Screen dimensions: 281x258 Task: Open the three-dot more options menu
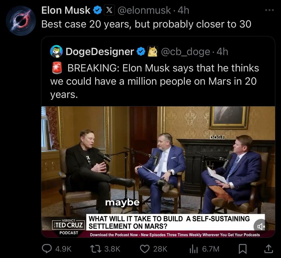click(x=269, y=10)
